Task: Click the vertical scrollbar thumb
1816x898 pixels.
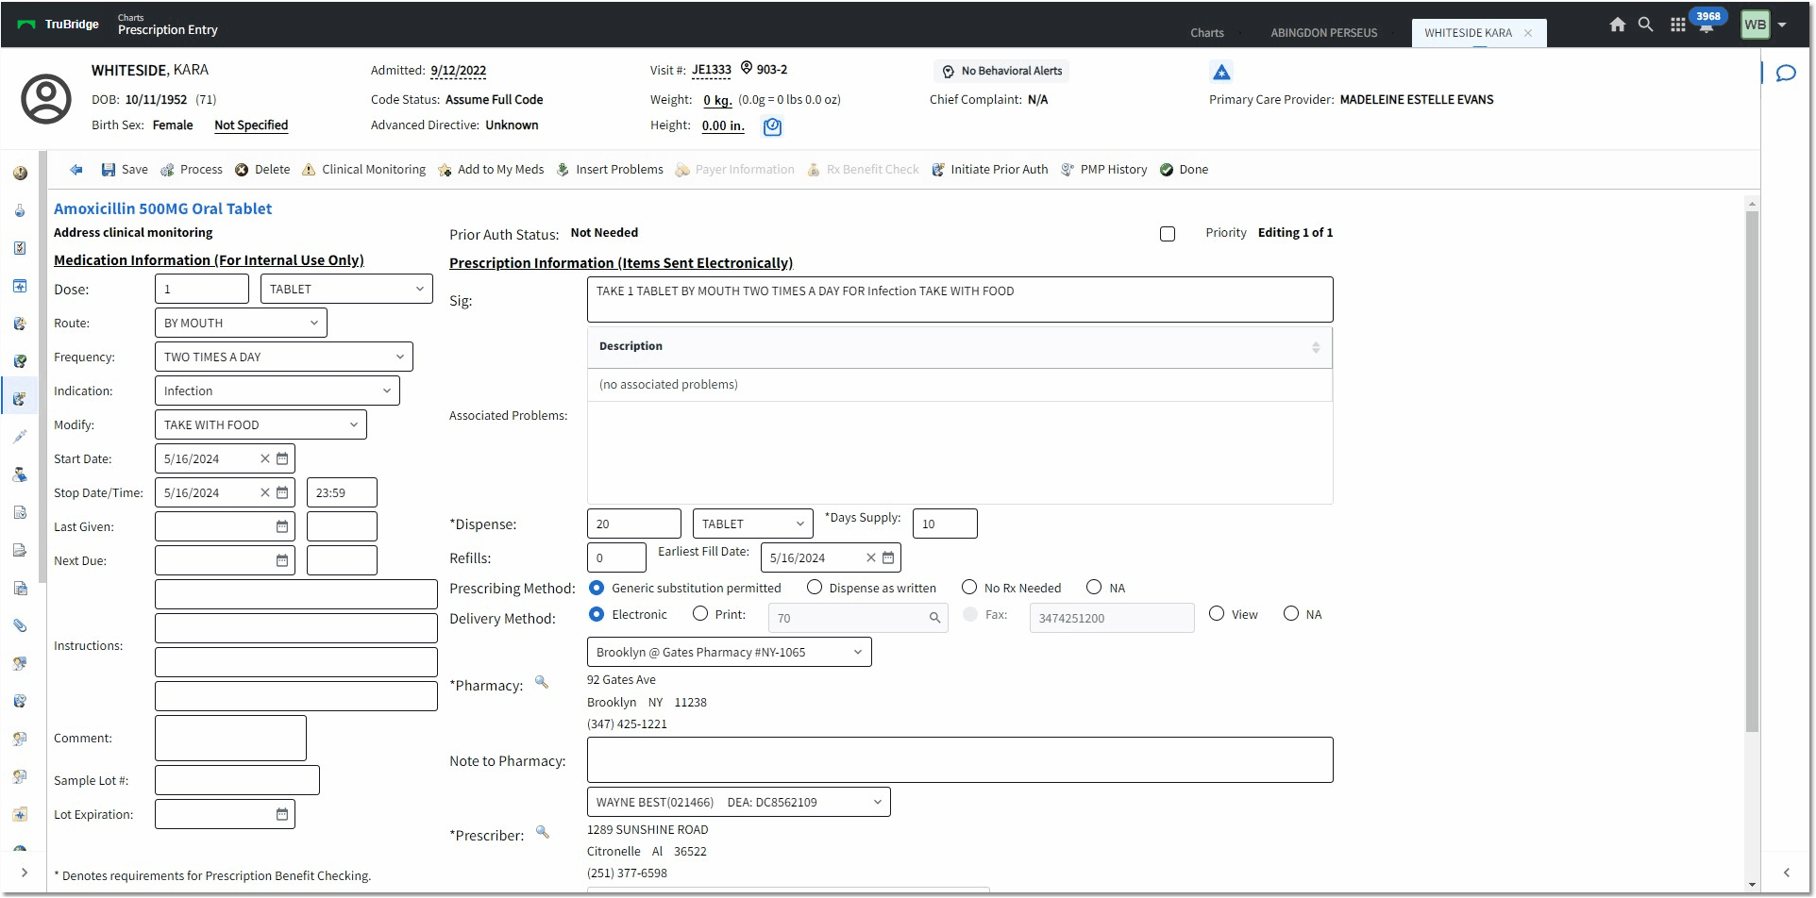Action: pyautogui.click(x=1752, y=472)
